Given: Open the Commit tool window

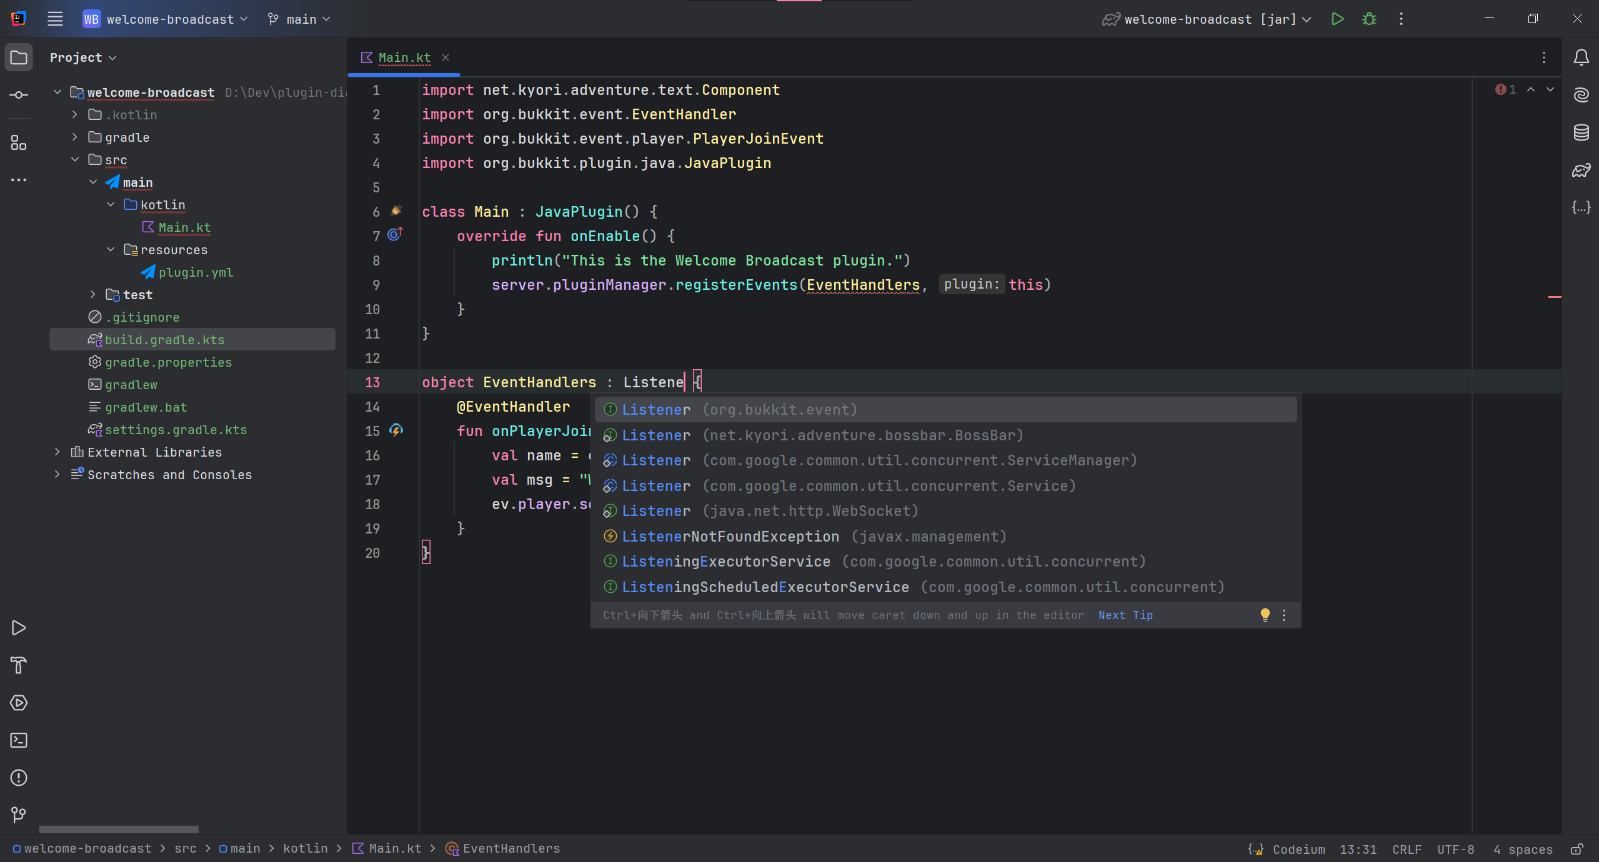Looking at the screenshot, I should click(18, 95).
